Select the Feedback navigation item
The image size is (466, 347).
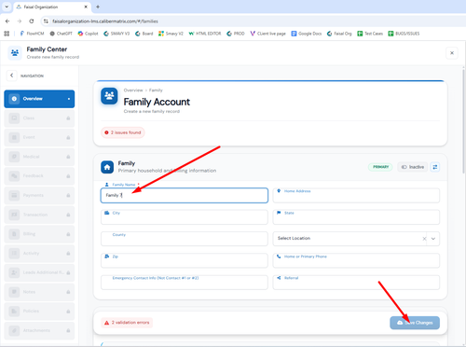tap(39, 176)
